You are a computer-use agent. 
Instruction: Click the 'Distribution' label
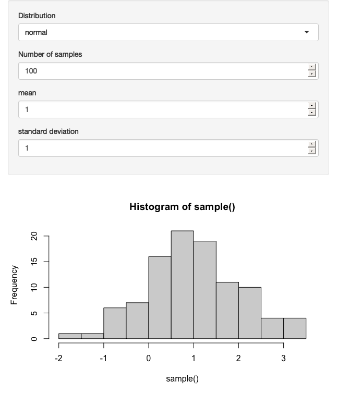[37, 16]
